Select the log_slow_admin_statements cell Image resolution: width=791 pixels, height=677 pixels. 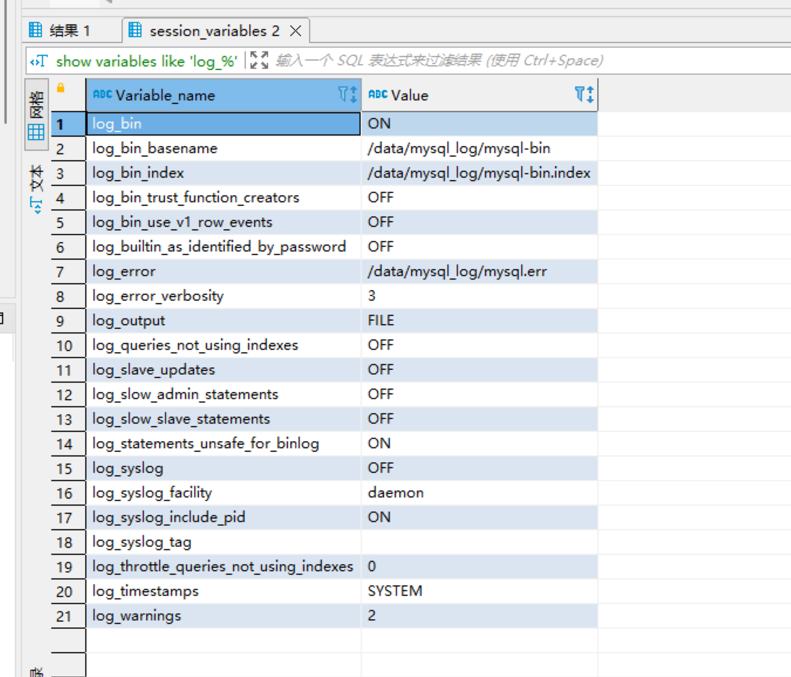[223, 394]
